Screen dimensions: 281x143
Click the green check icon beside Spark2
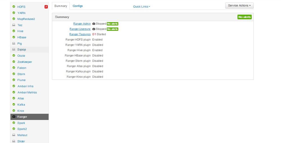[x=14, y=129]
